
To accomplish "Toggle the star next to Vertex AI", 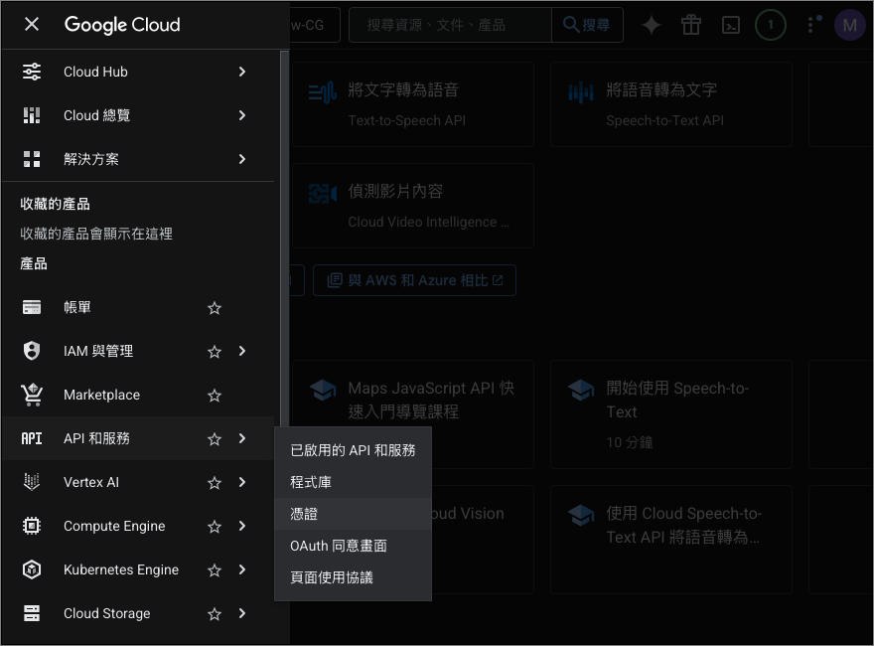I will pyautogui.click(x=215, y=483).
